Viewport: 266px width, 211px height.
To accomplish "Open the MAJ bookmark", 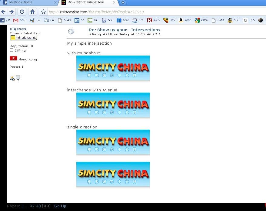I will pos(123,20).
